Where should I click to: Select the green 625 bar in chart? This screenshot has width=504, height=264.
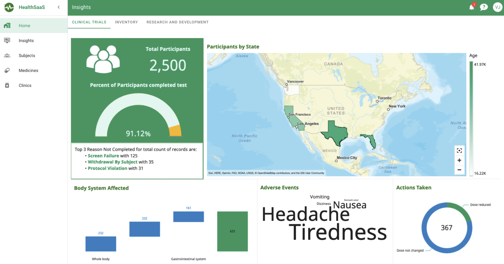click(x=232, y=231)
